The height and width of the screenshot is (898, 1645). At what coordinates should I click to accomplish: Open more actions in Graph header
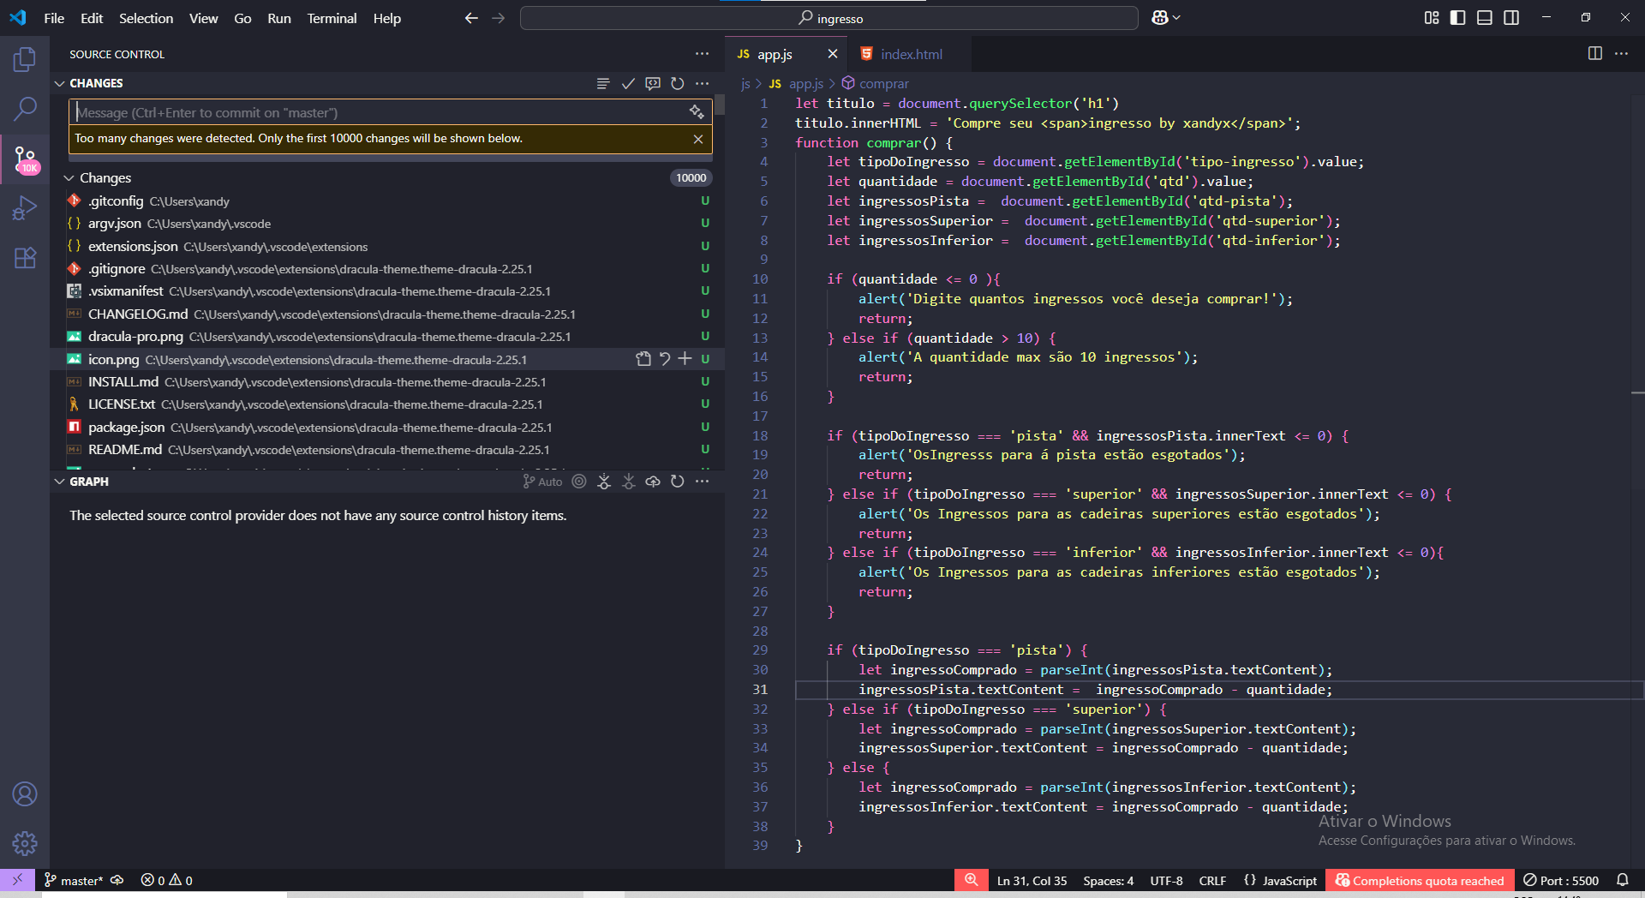point(703,482)
